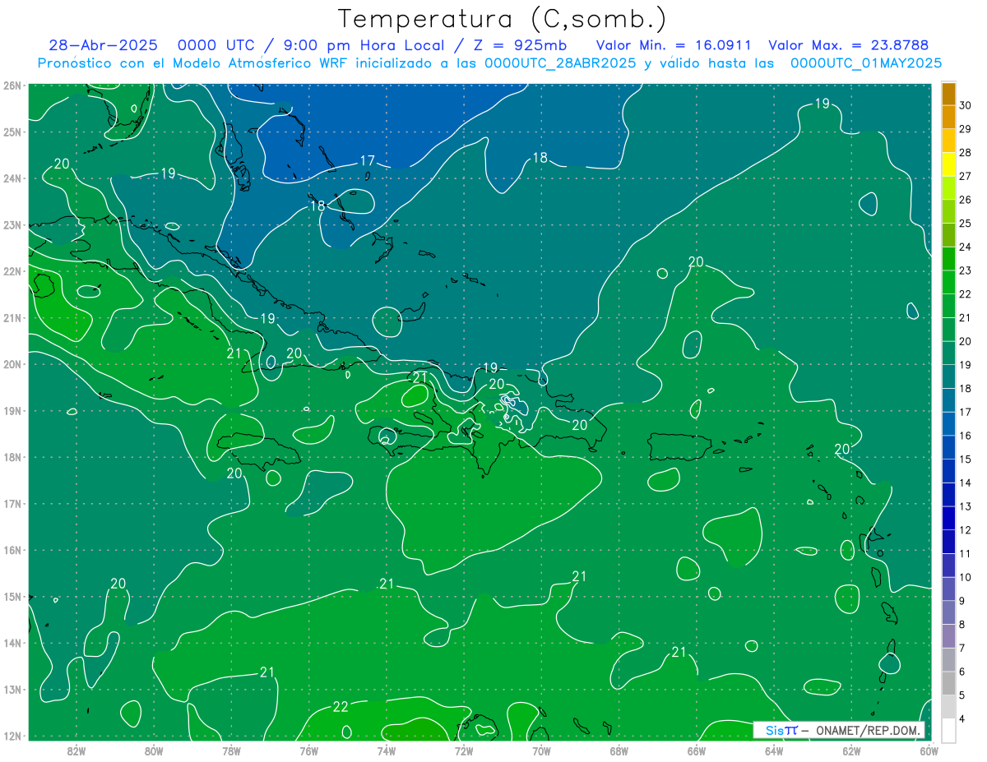This screenshot has height=762, width=987.
Task: Pick the white swatch at the legend bottom
Action: 948,730
